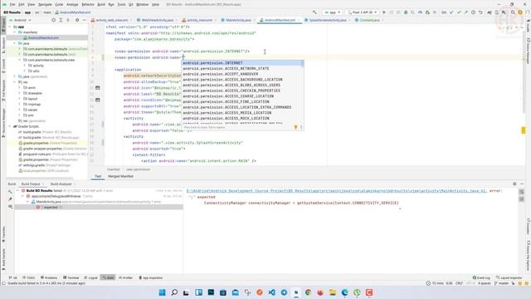The width and height of the screenshot is (531, 299).
Task: Click the Git rollback arrow icon
Action: (480, 12)
